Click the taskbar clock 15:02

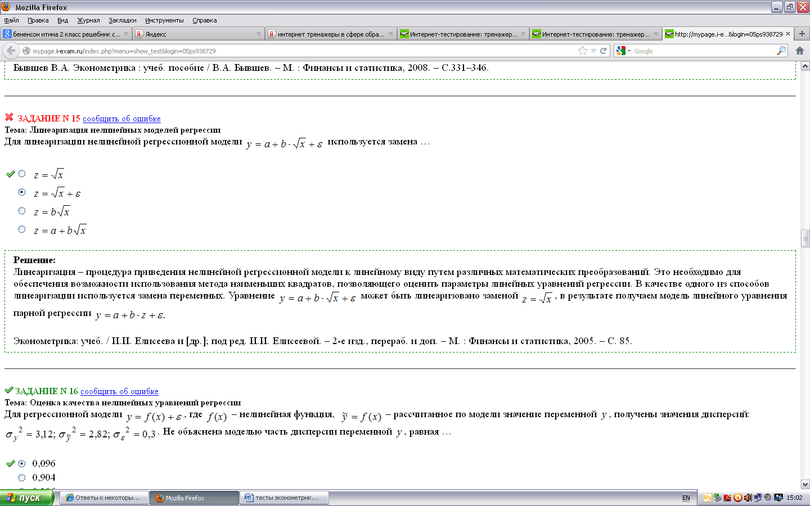click(794, 498)
